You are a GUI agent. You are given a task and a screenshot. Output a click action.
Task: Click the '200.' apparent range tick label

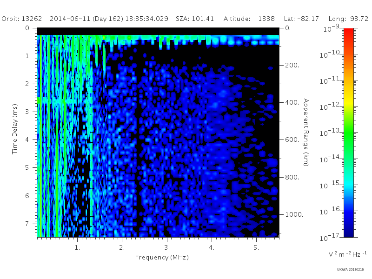pos(292,65)
